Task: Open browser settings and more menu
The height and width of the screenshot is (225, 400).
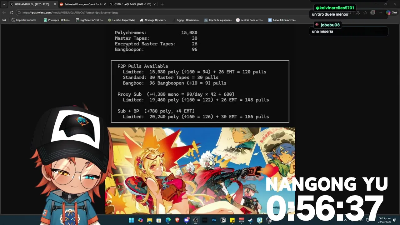Action: pos(380,12)
